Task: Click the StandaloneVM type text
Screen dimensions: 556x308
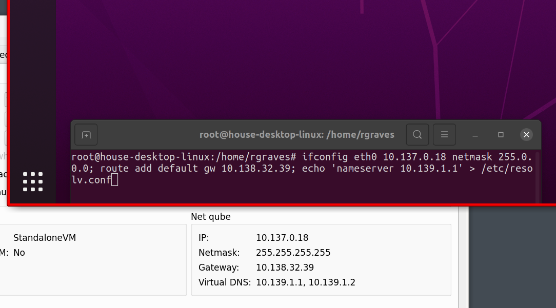Action: (x=45, y=238)
